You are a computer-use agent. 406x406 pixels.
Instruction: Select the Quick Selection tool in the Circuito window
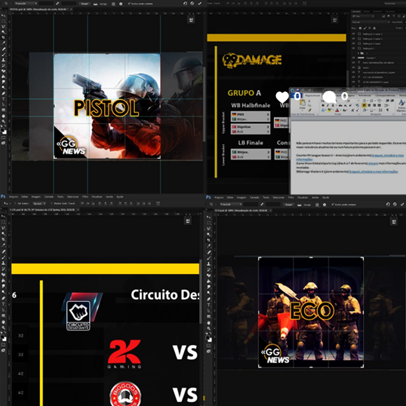[3, 233]
